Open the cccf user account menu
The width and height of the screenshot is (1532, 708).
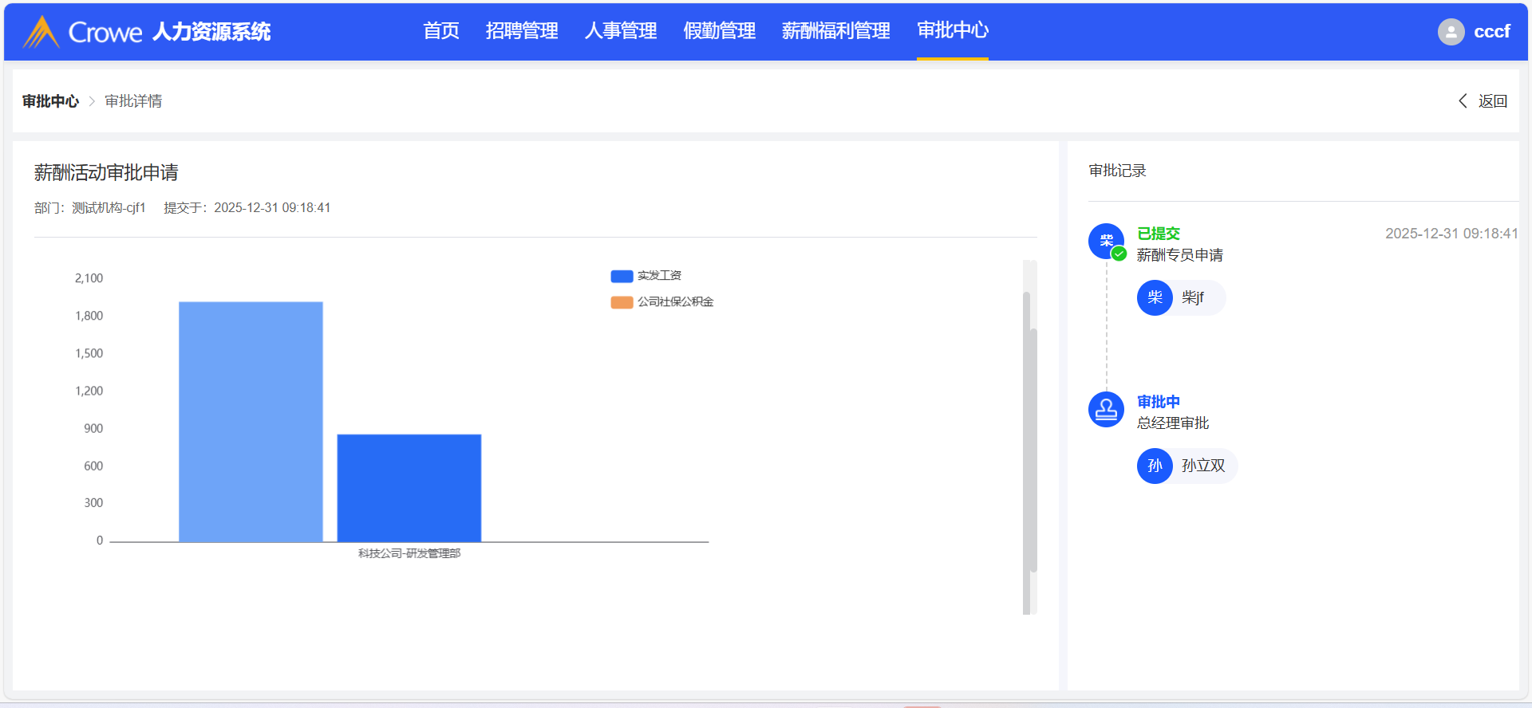tap(1491, 32)
